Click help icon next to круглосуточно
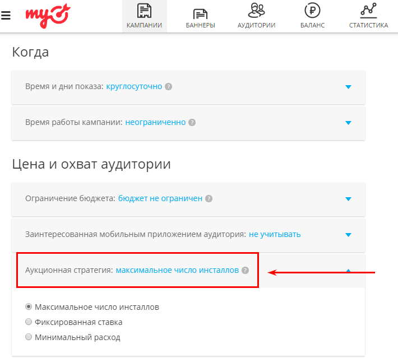 point(168,87)
